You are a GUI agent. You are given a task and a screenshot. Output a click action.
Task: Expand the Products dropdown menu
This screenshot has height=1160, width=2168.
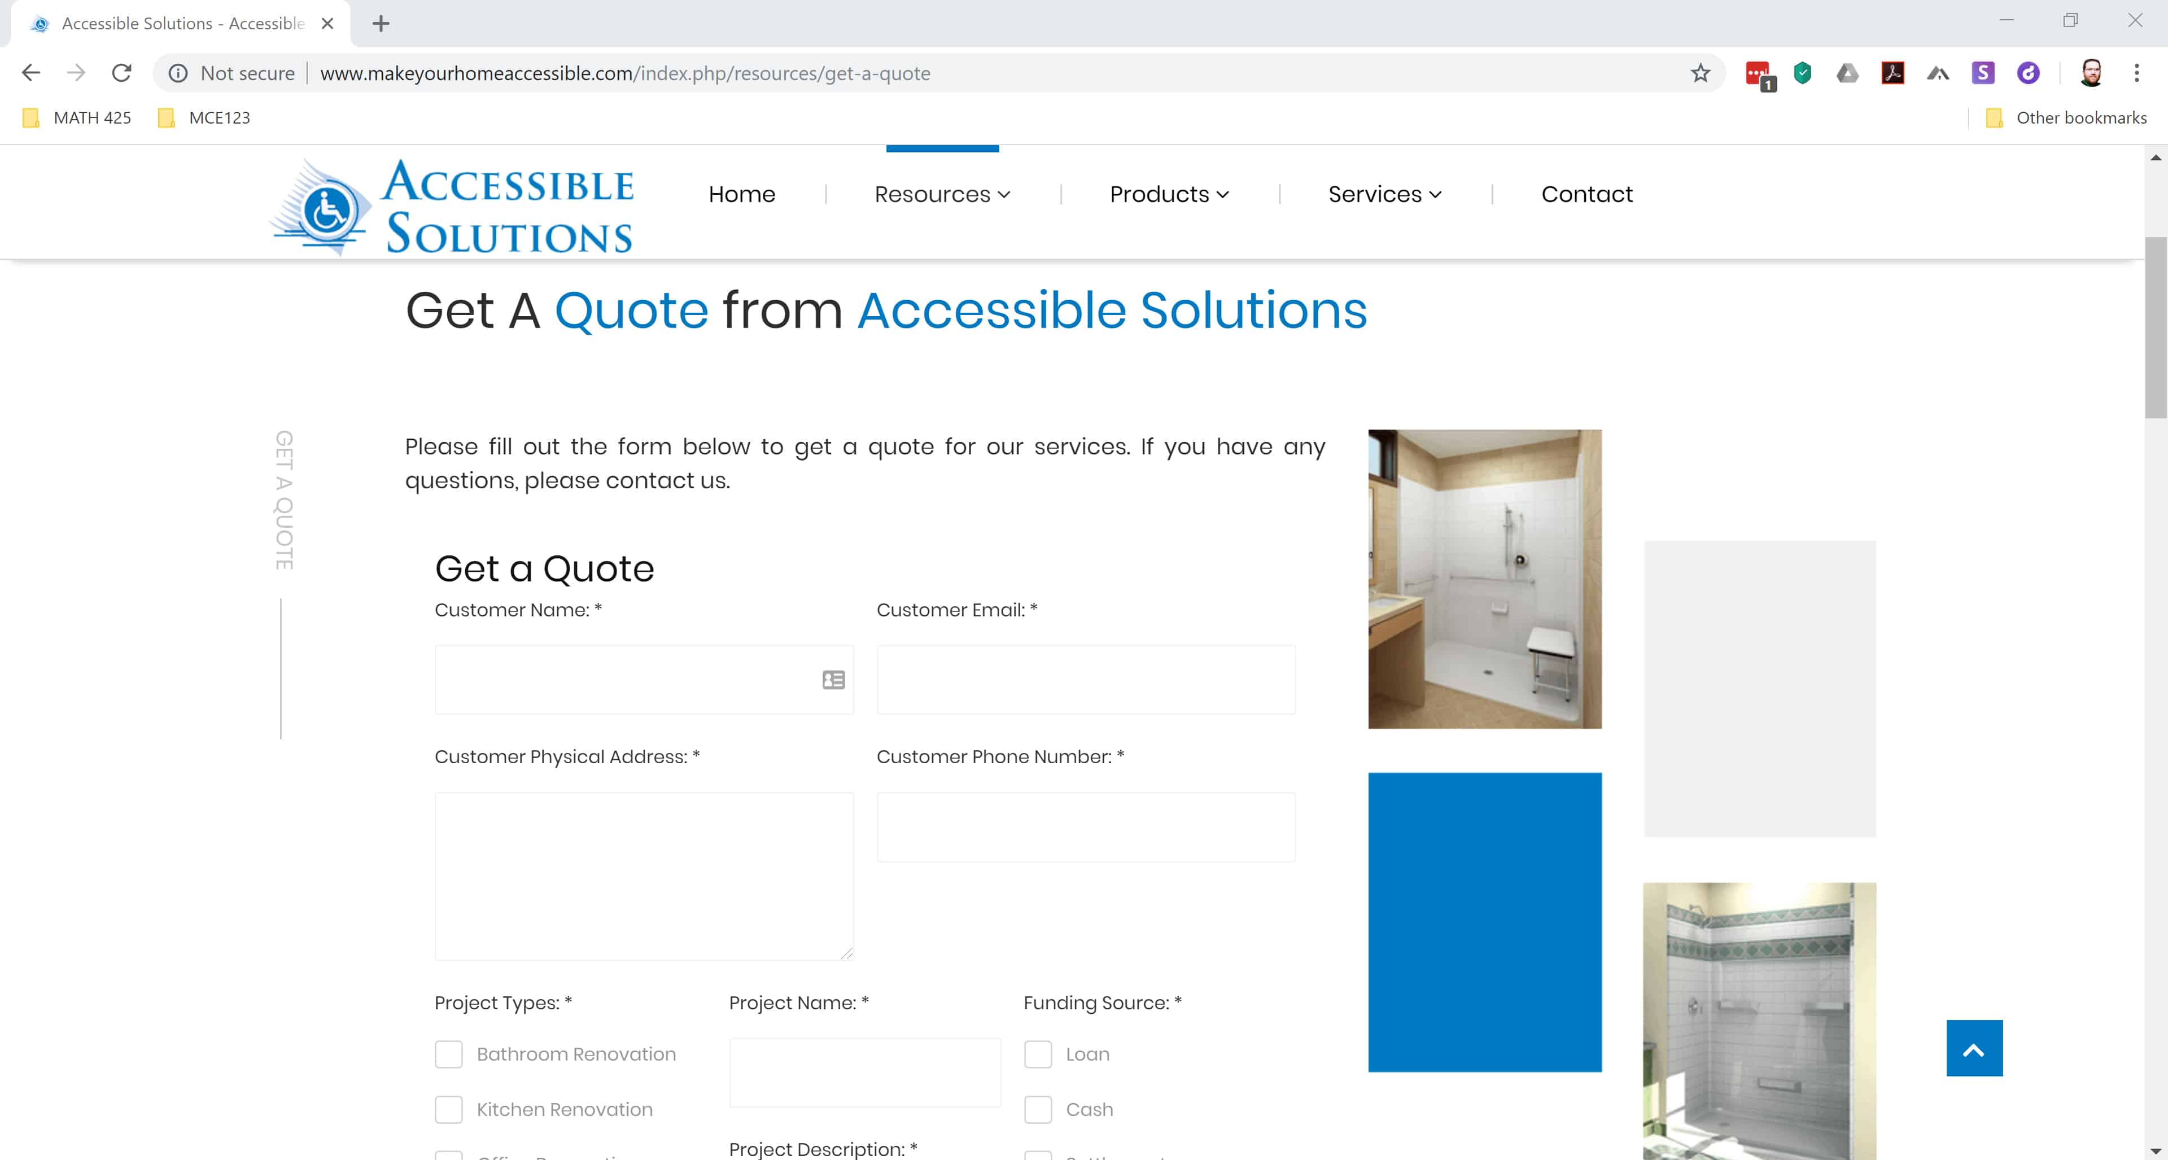point(1170,194)
